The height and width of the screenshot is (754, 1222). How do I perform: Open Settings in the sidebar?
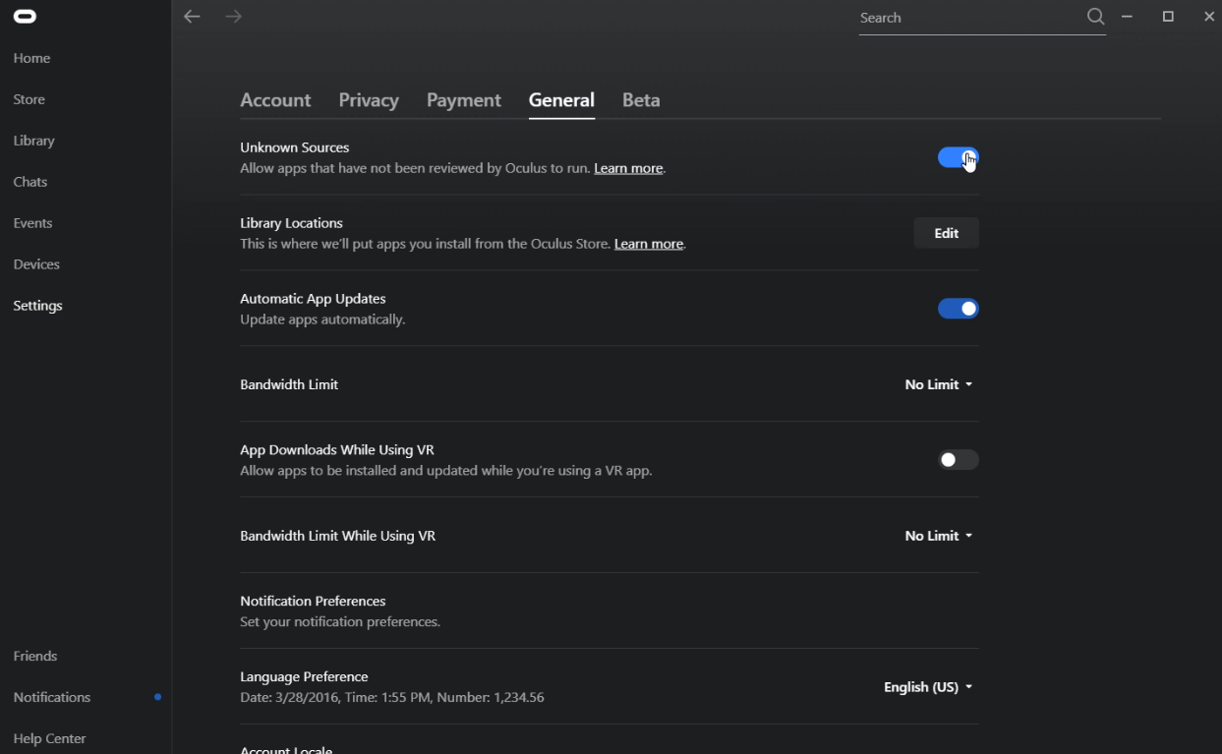tap(38, 306)
